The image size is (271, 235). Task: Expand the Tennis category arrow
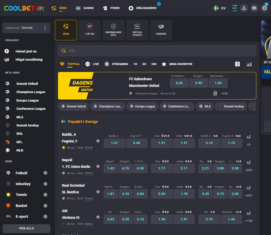tap(45, 195)
